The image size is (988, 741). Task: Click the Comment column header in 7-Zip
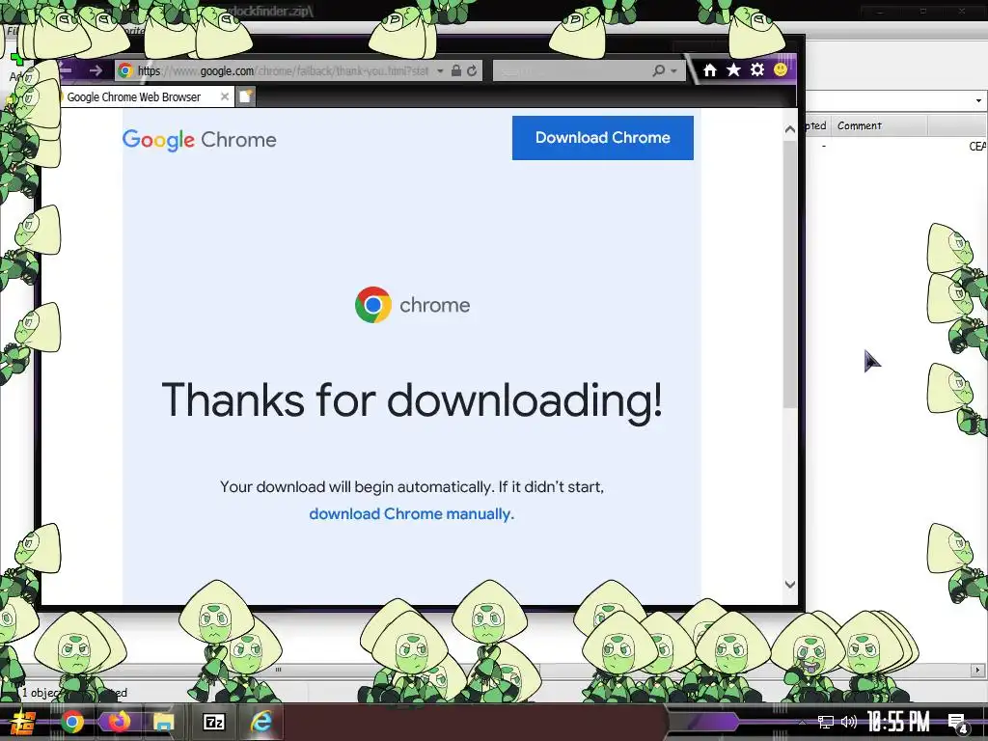tap(880, 125)
